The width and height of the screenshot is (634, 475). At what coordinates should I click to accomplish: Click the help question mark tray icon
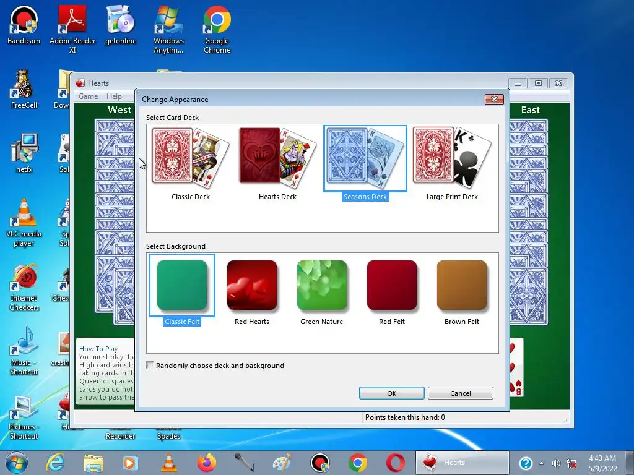[x=526, y=463]
